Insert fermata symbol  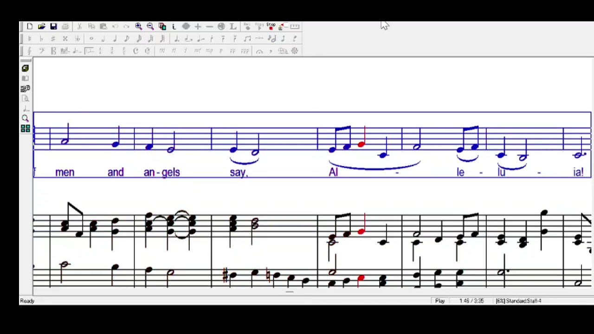coord(259,51)
